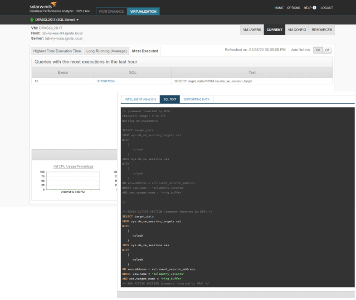Turn Auto Refresh On

tap(318, 50)
